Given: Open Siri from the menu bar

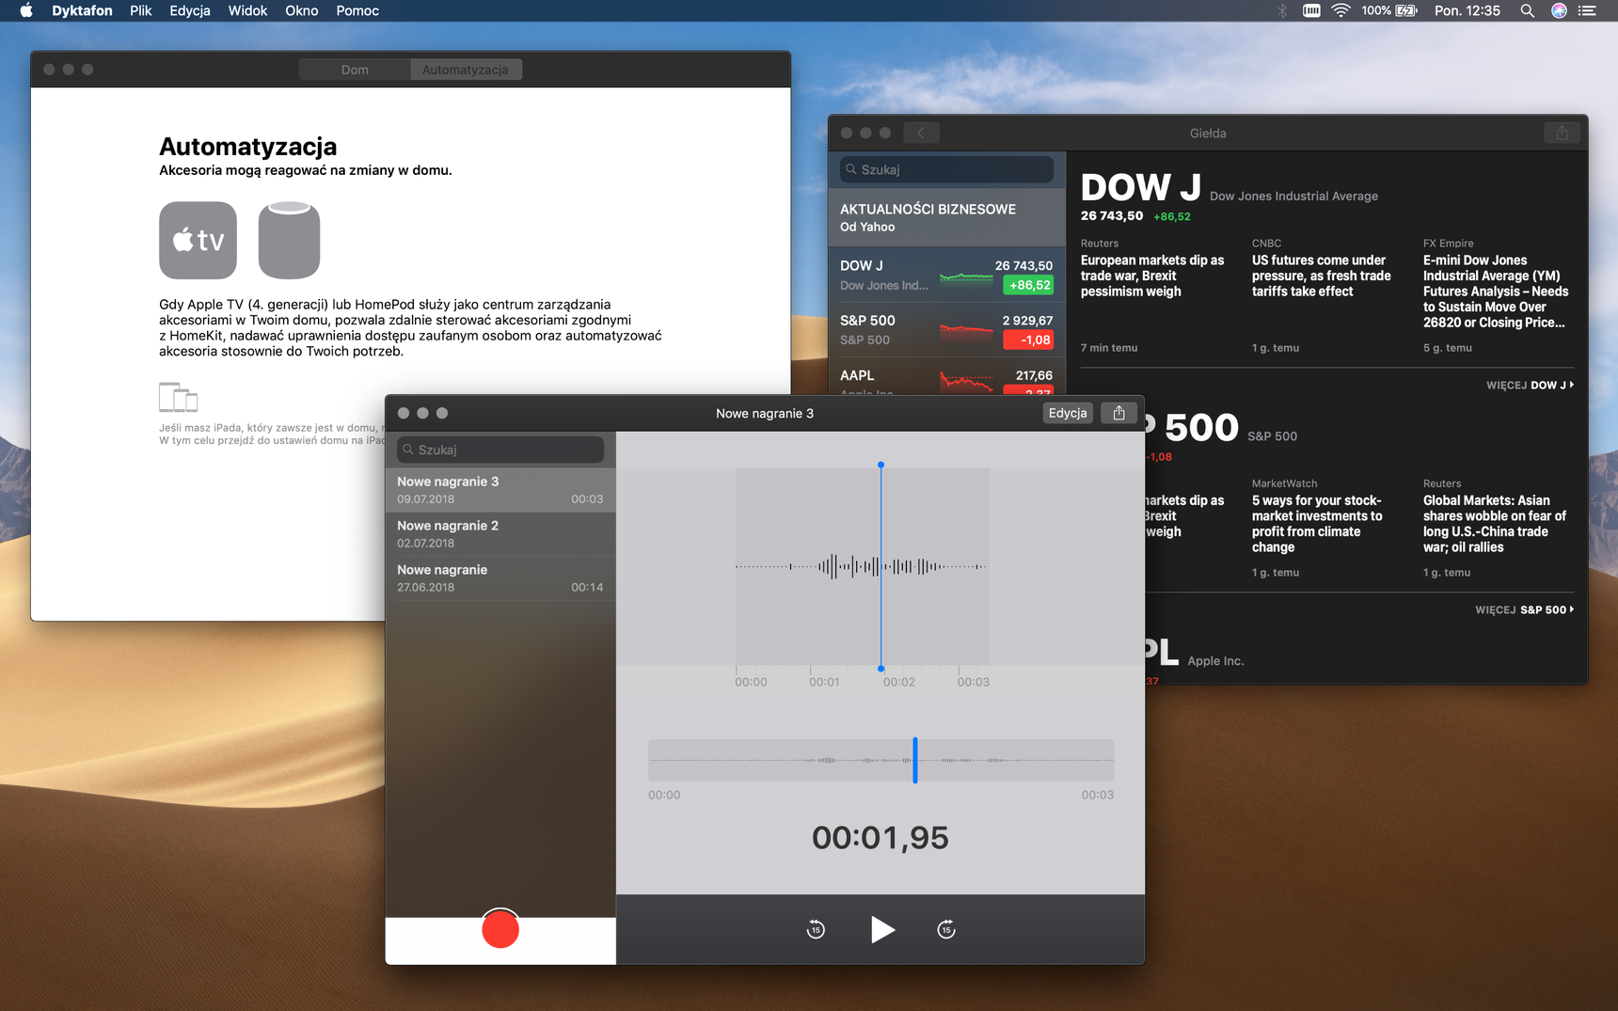Looking at the screenshot, I should tap(1559, 10).
